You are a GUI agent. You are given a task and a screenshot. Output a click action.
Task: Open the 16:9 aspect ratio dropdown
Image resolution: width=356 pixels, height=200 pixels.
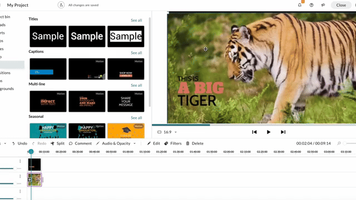(167, 132)
